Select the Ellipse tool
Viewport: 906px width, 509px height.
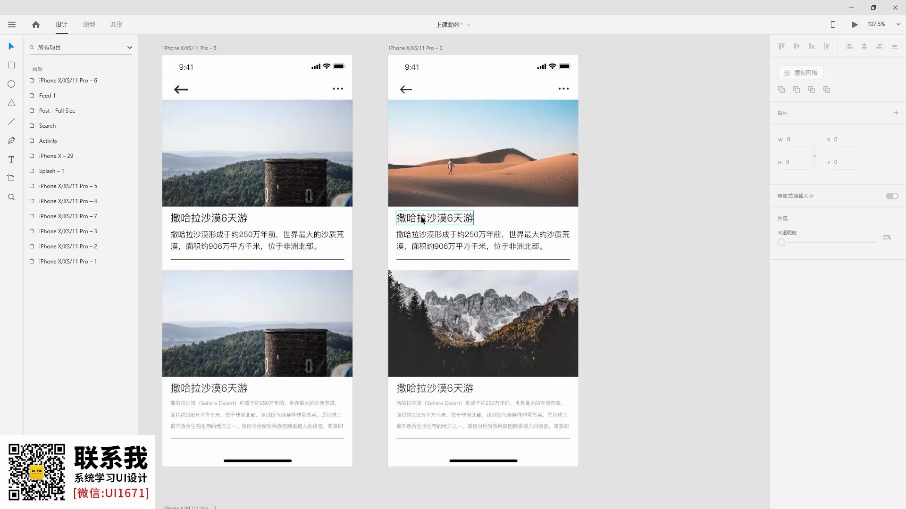[11, 84]
